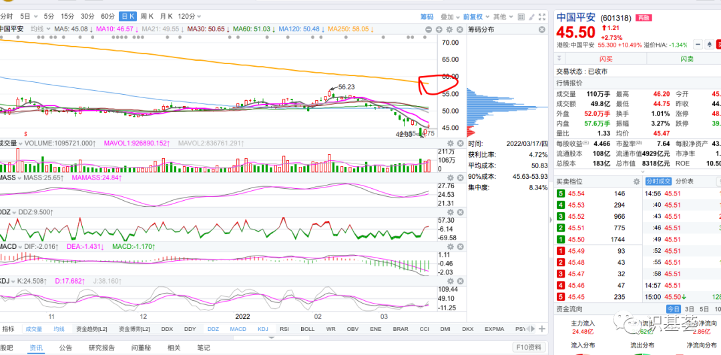Image resolution: width=721 pixels, height=355 pixels.
Task: Close the main chart indicator header
Action: [460, 29]
